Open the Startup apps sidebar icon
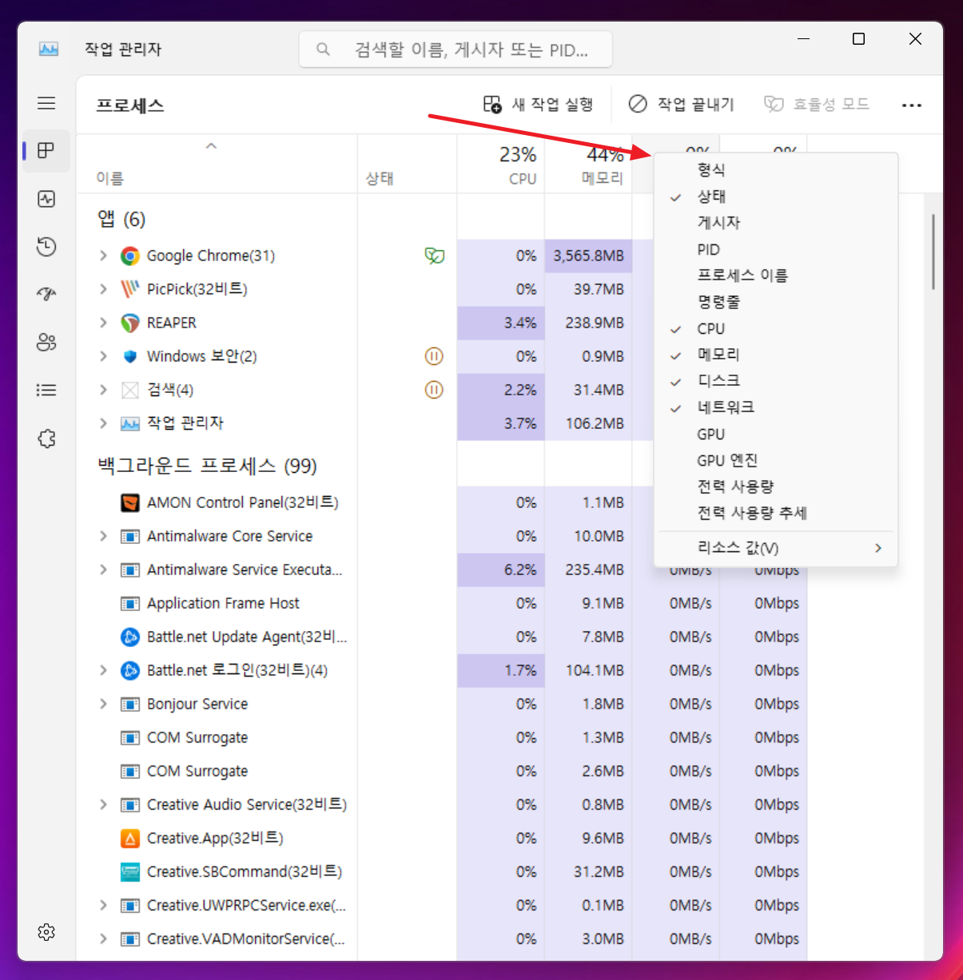 pos(46,294)
